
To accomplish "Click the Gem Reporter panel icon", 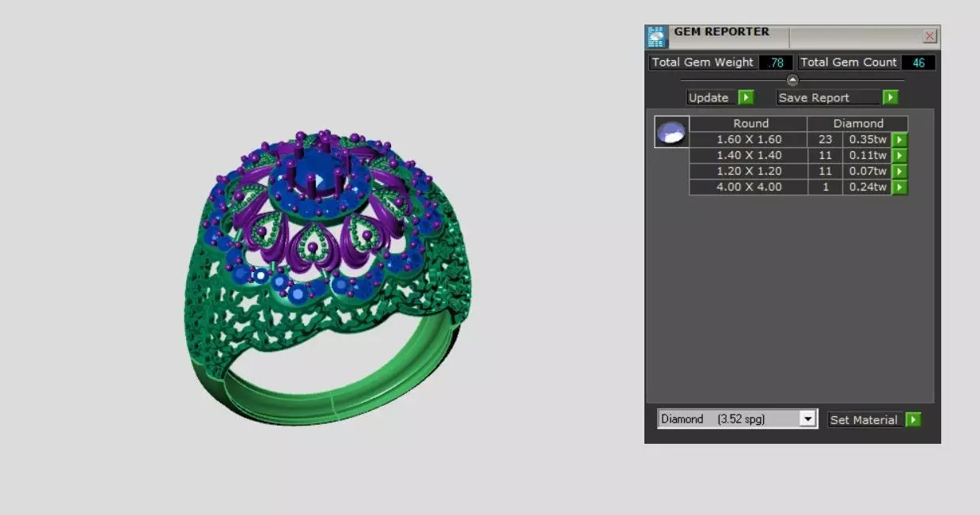I will [x=657, y=36].
